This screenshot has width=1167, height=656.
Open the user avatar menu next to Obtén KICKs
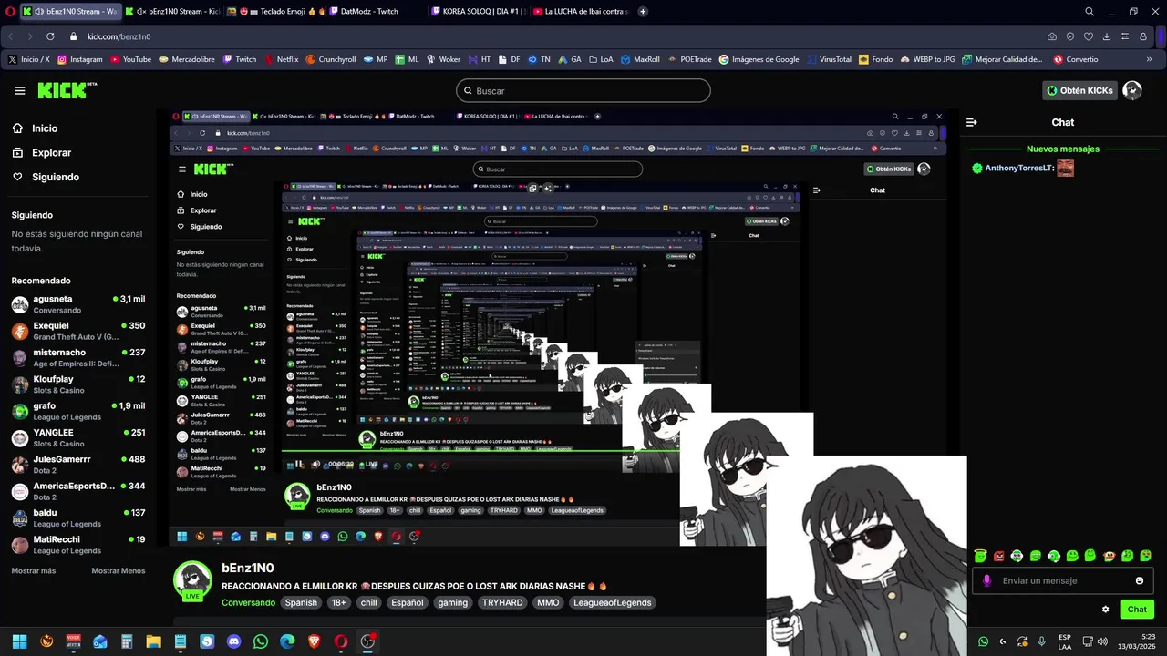click(1132, 90)
